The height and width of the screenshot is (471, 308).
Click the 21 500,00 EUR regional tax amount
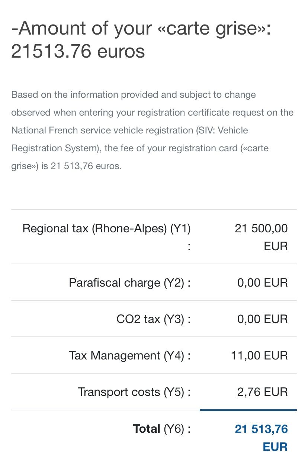click(x=261, y=237)
